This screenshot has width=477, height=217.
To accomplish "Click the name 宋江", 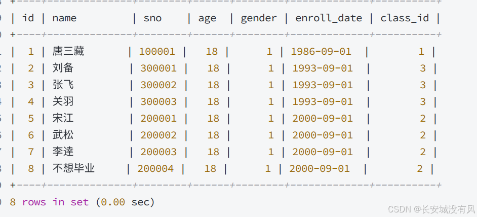I will point(63,118).
